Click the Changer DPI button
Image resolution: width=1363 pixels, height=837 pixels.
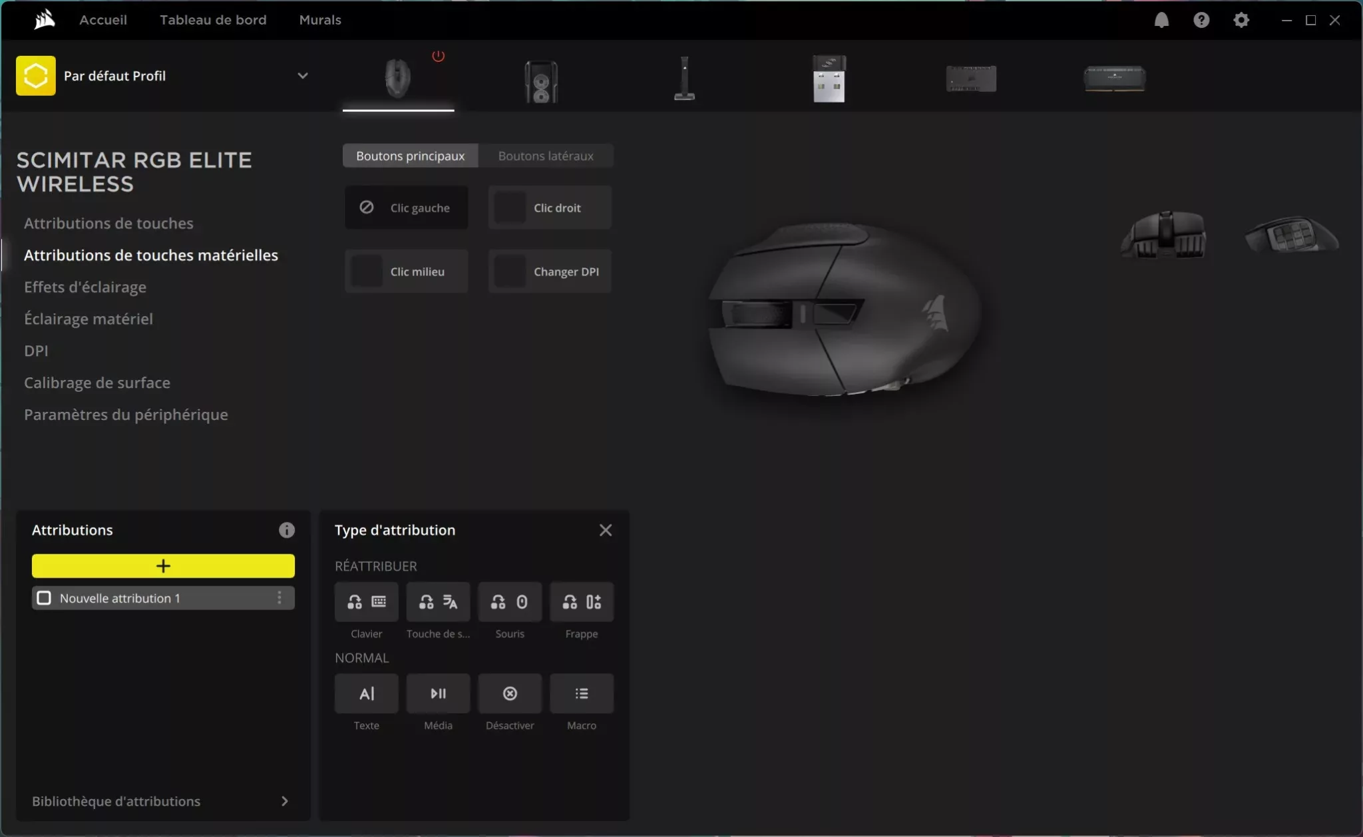pyautogui.click(x=548, y=271)
